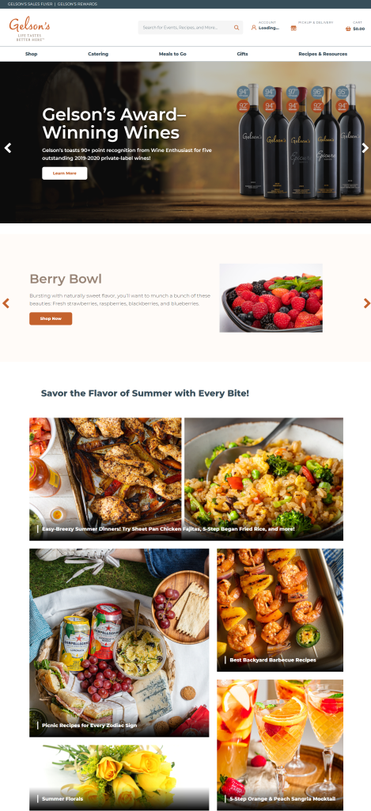Expand the Gifts menu

pos(242,54)
